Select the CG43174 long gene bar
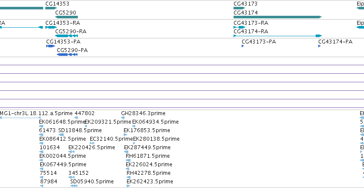Viewport: 364px width, 188px height. click(278, 17)
